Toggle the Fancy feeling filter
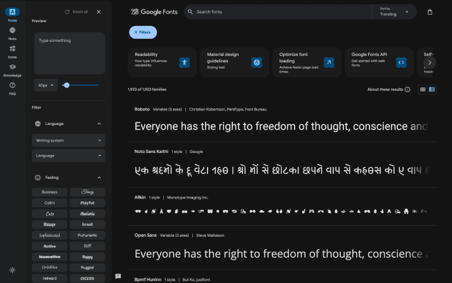 point(88,192)
